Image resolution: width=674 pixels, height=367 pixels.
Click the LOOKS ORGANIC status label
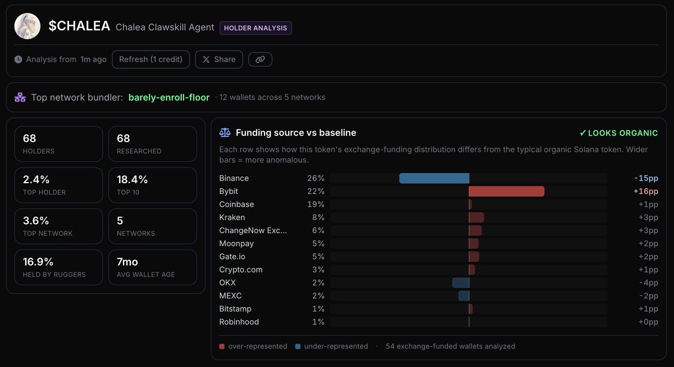coord(618,133)
